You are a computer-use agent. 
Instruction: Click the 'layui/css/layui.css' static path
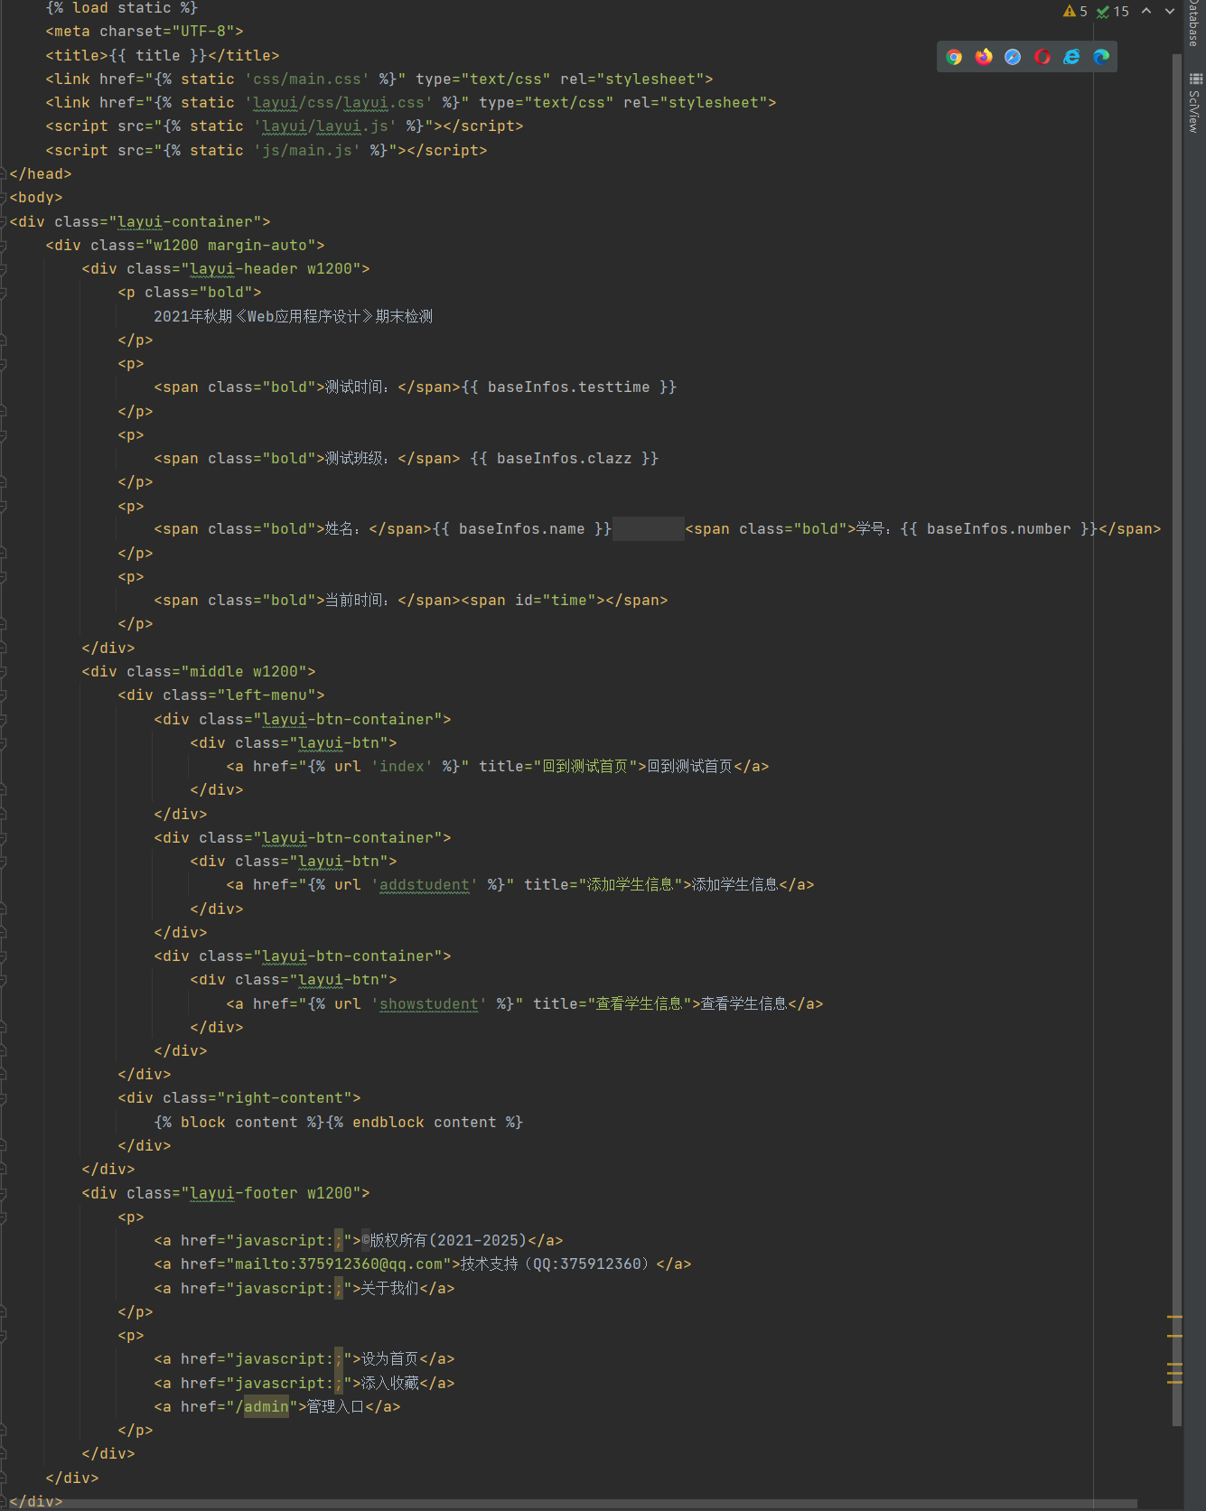(x=339, y=103)
